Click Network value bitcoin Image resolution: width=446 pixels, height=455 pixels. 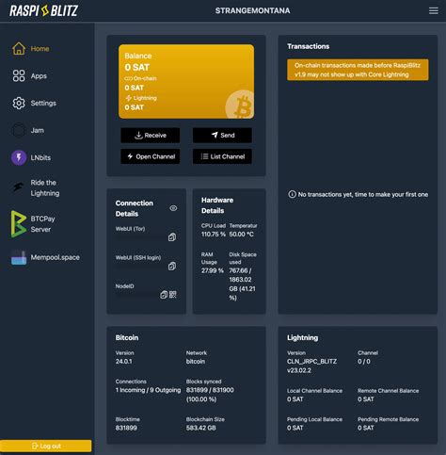coord(196,362)
